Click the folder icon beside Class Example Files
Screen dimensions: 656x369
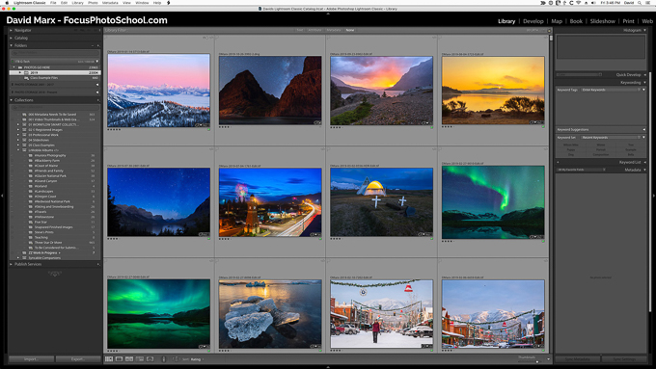[x=26, y=78]
